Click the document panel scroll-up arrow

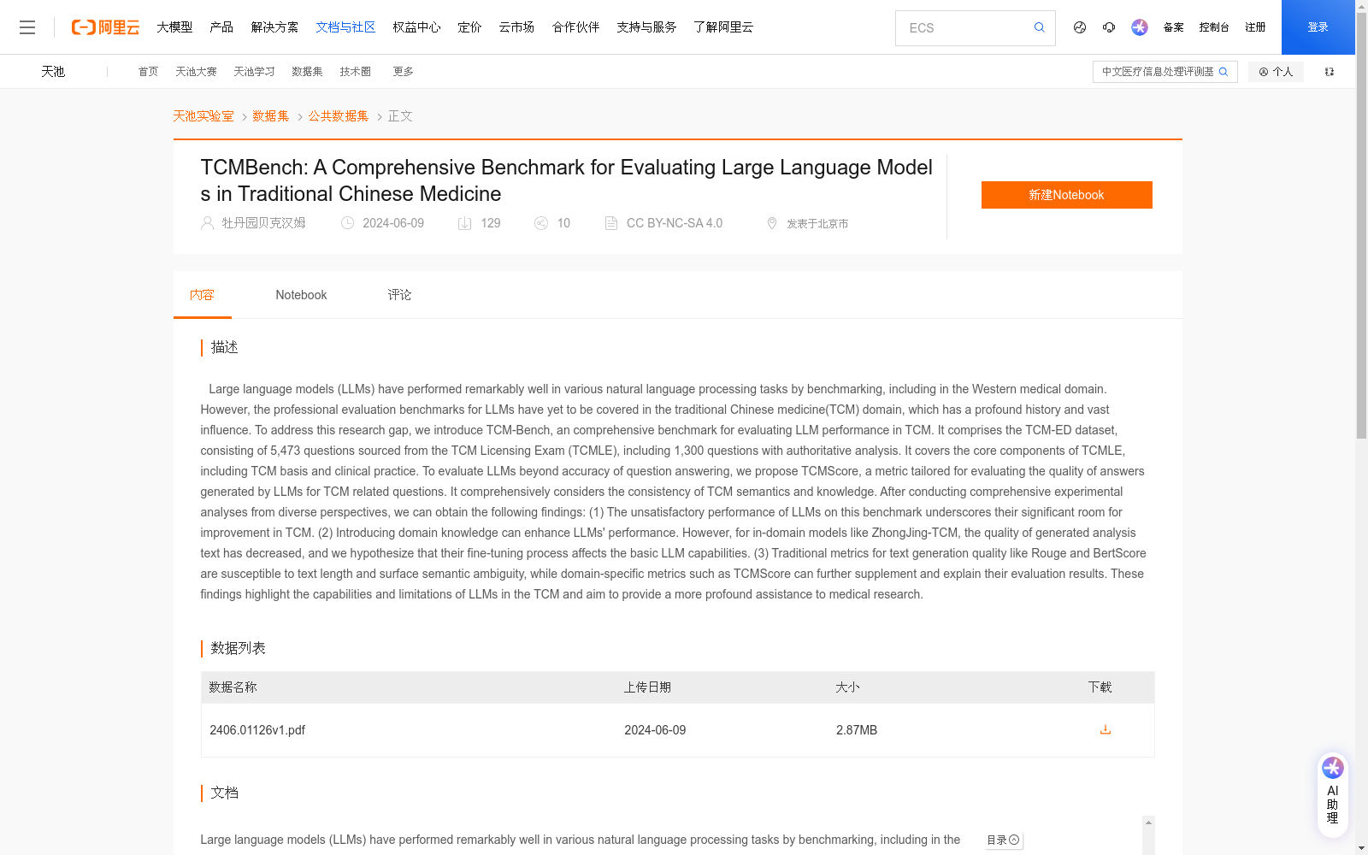click(1148, 823)
